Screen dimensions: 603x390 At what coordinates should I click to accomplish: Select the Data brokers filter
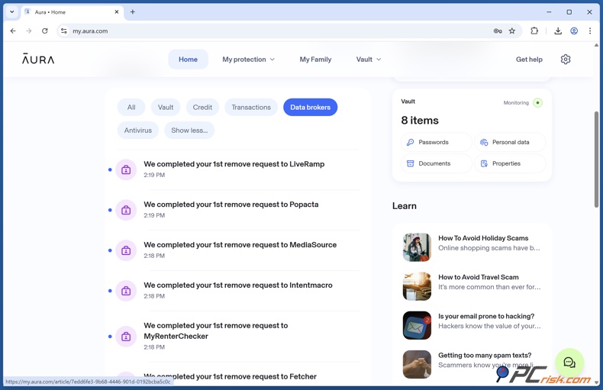(x=310, y=108)
